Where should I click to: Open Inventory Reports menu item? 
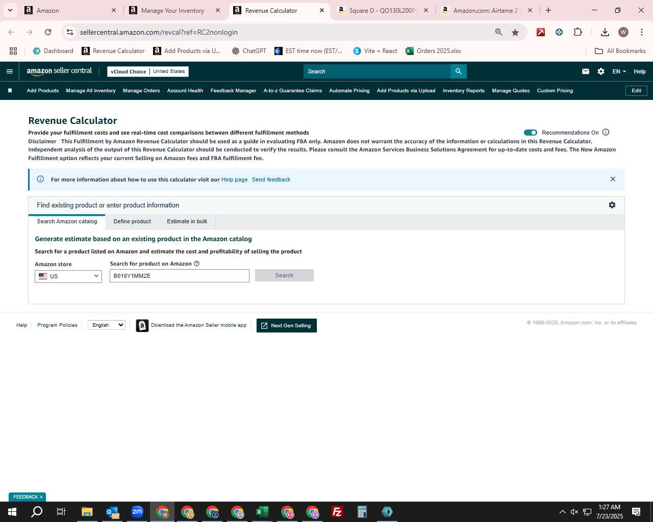click(x=464, y=91)
